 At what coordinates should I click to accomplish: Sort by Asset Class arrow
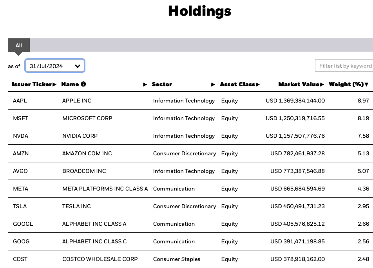coord(258,85)
